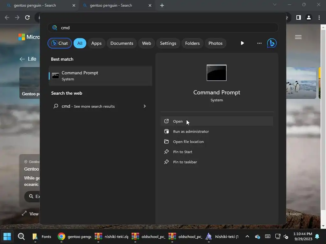Select the All search filter
This screenshot has height=244, width=326.
tap(80, 43)
